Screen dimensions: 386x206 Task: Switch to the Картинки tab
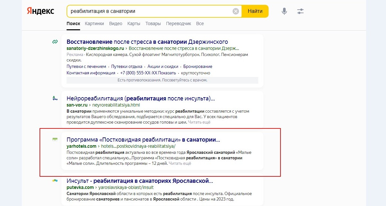94,23
